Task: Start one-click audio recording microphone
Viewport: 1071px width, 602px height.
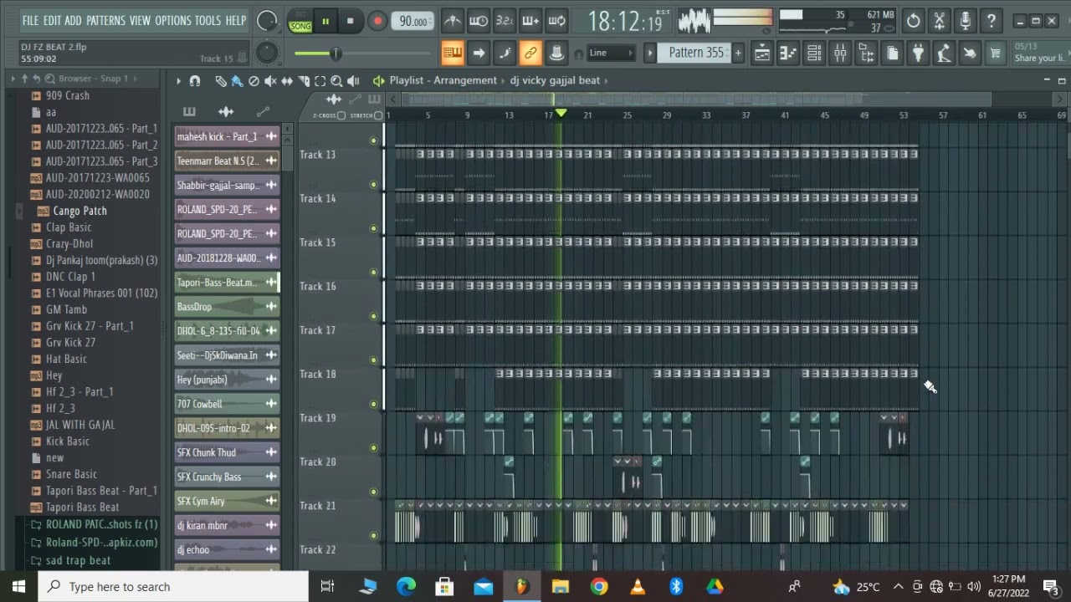Action: pos(966,21)
